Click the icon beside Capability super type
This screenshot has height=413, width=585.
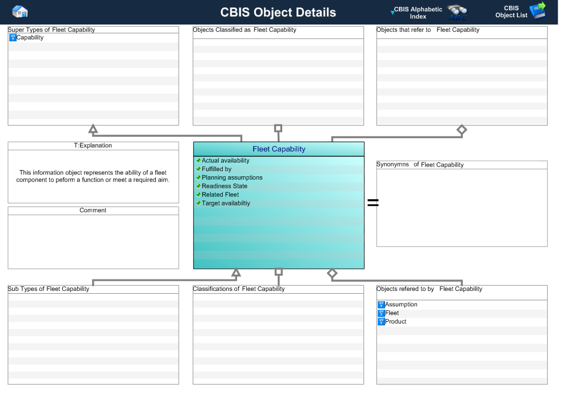pyautogui.click(x=13, y=37)
